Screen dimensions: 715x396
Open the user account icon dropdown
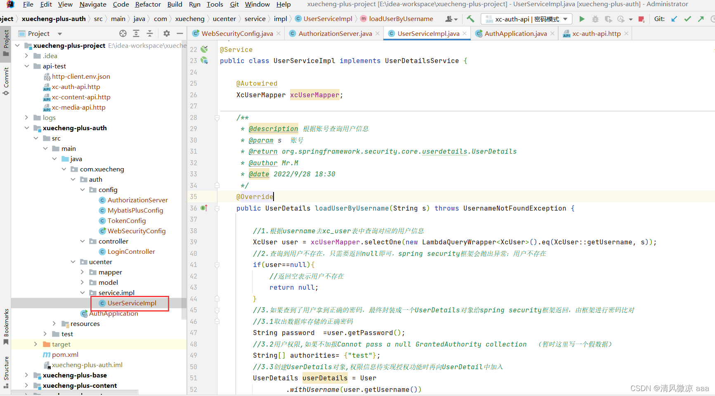(451, 19)
